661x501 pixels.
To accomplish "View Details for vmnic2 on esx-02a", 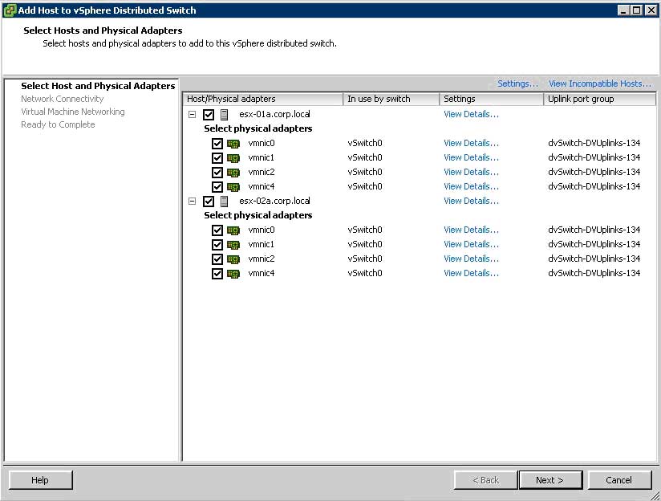I will pyautogui.click(x=471, y=259).
